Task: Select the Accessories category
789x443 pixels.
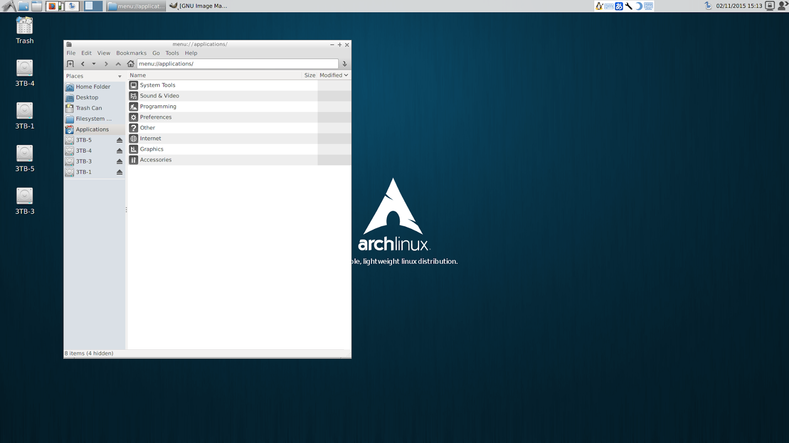Action: (x=240, y=160)
